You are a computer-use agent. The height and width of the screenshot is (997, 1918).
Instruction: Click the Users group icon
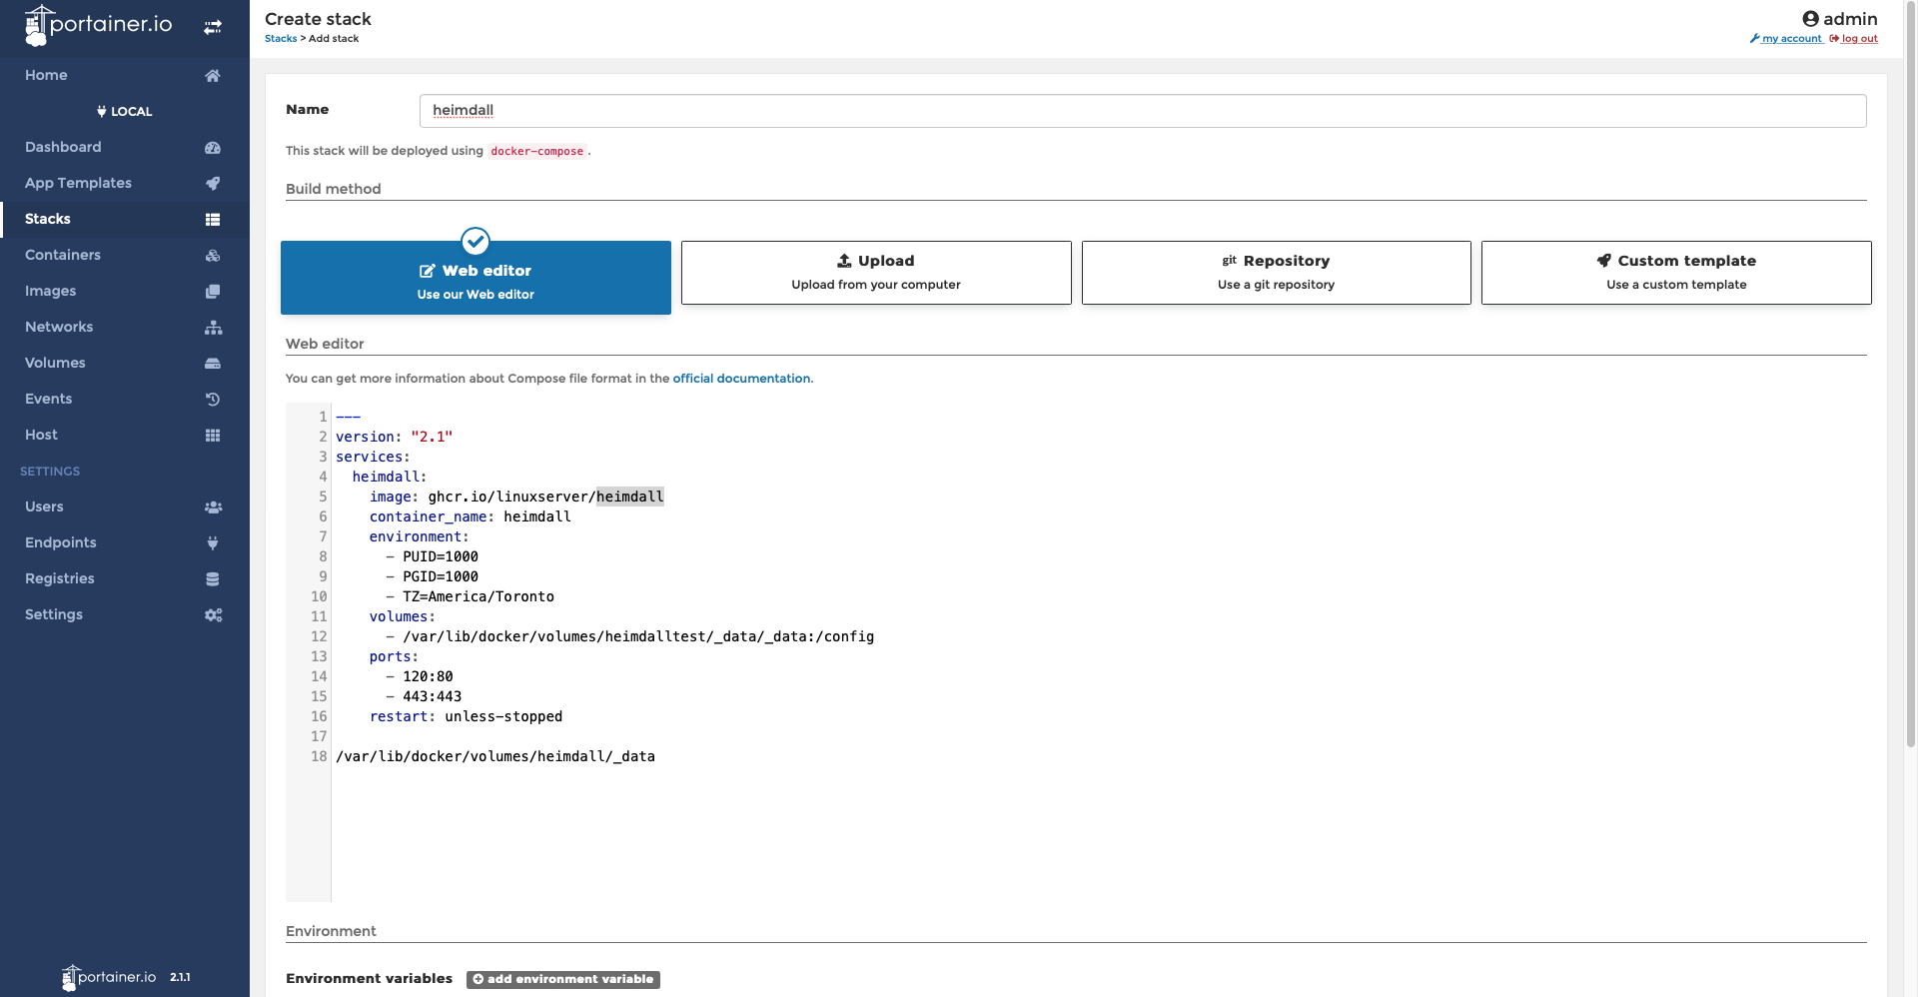coord(213,507)
